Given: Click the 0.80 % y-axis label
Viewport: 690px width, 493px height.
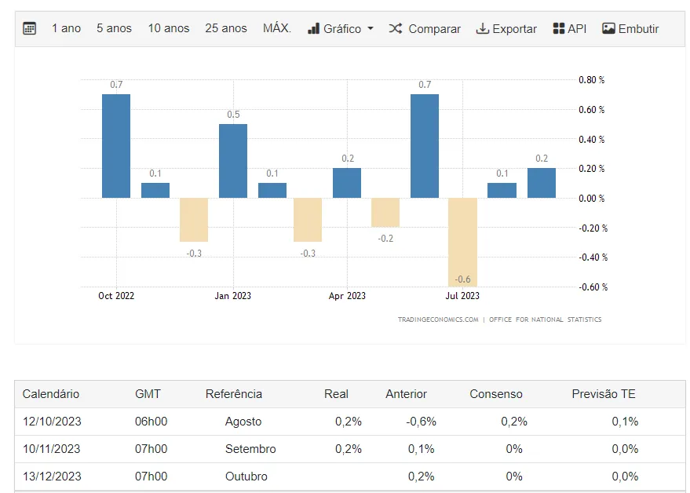Looking at the screenshot, I should tap(591, 80).
